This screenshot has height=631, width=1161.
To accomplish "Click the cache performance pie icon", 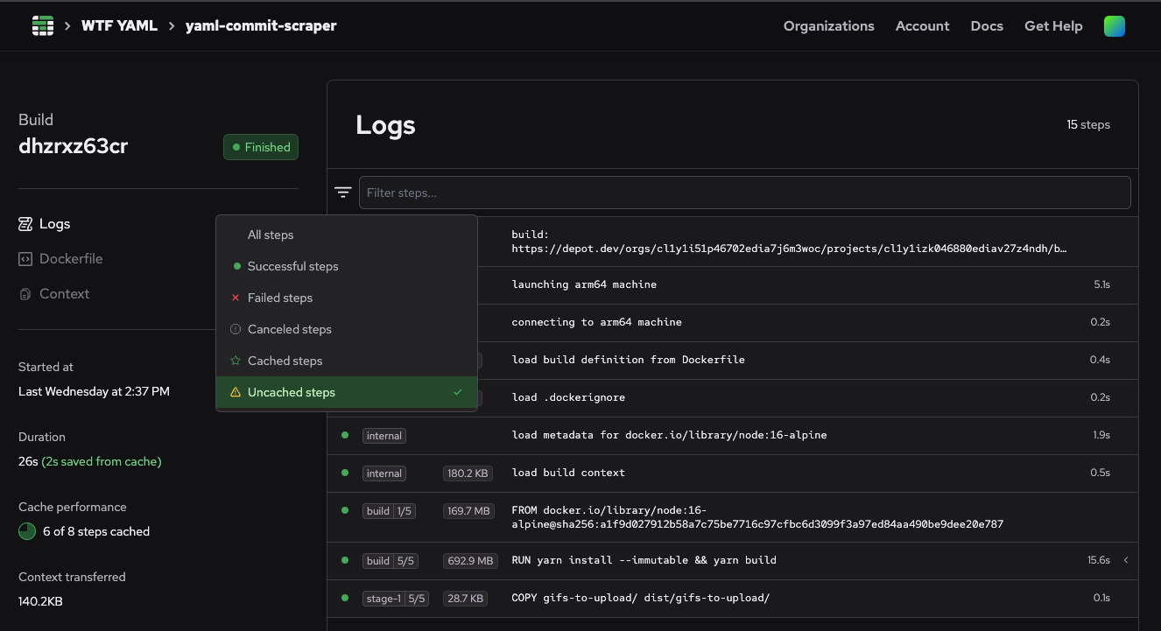I will click(x=27, y=531).
